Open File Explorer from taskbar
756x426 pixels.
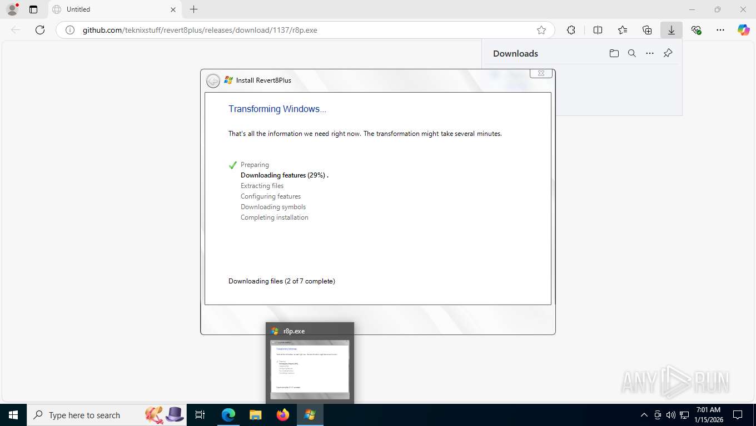pos(255,415)
